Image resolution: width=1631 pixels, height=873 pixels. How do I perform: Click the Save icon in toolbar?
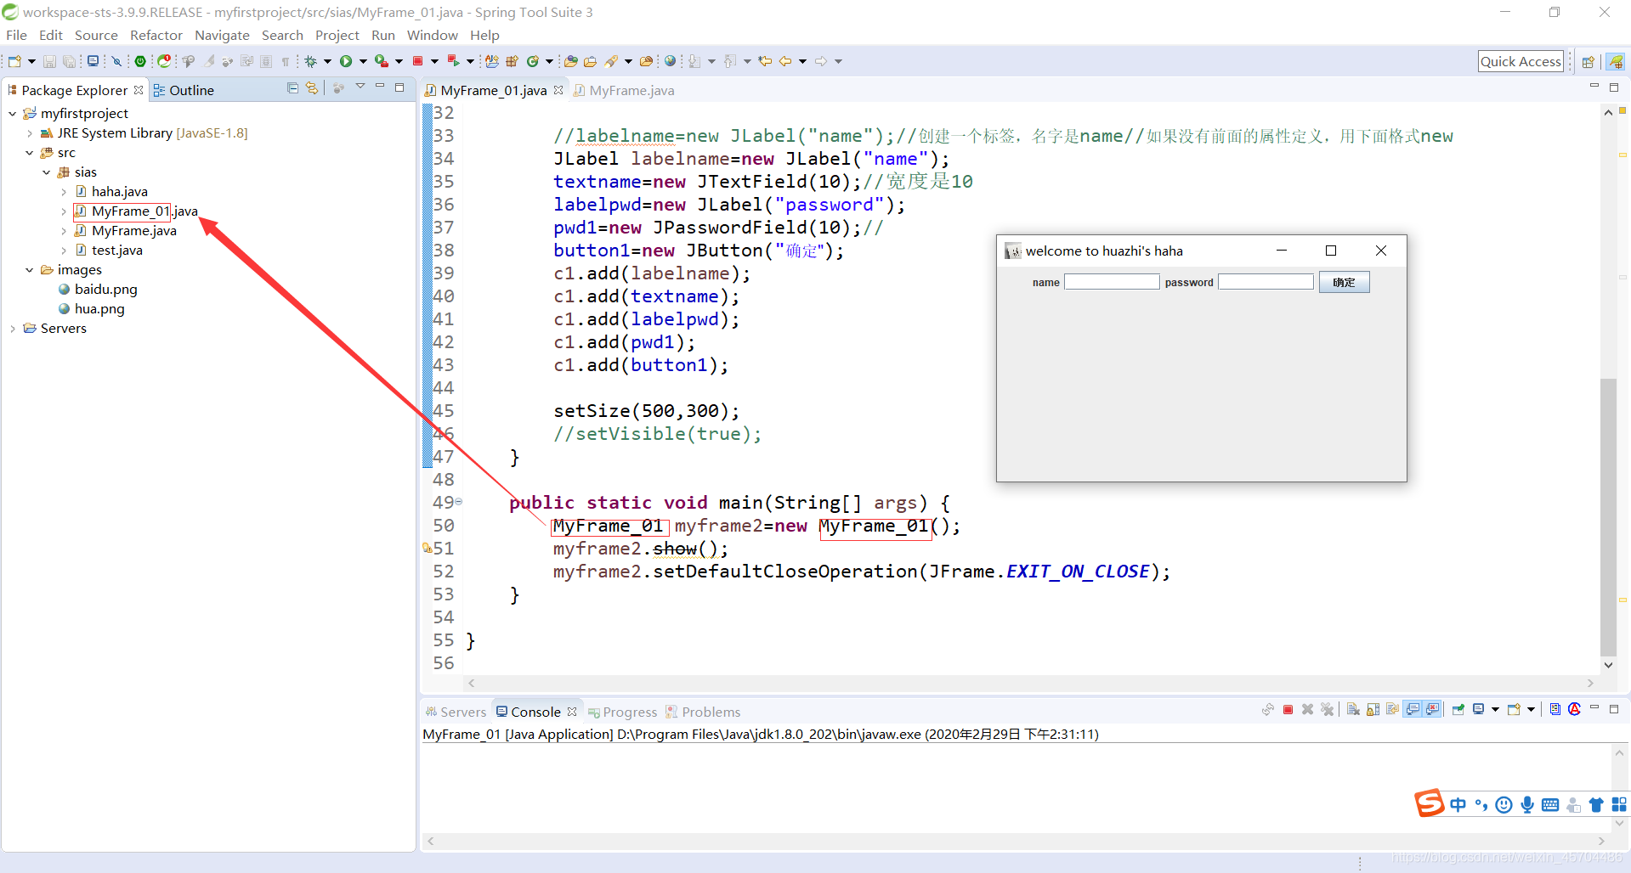pyautogui.click(x=49, y=61)
